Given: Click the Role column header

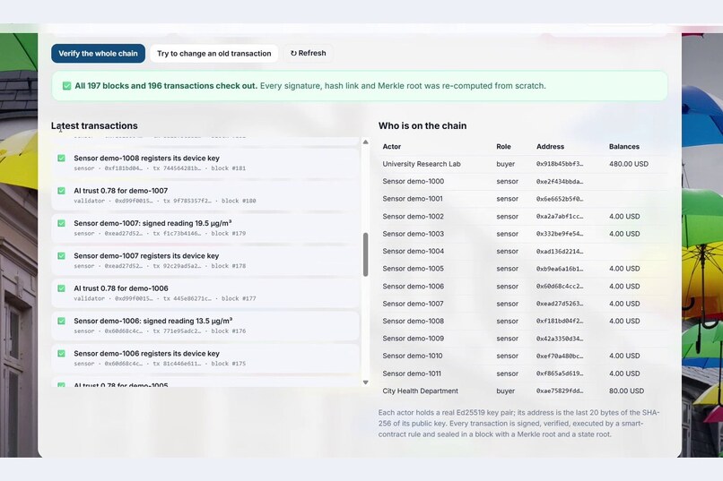Looking at the screenshot, I should click(x=503, y=146).
